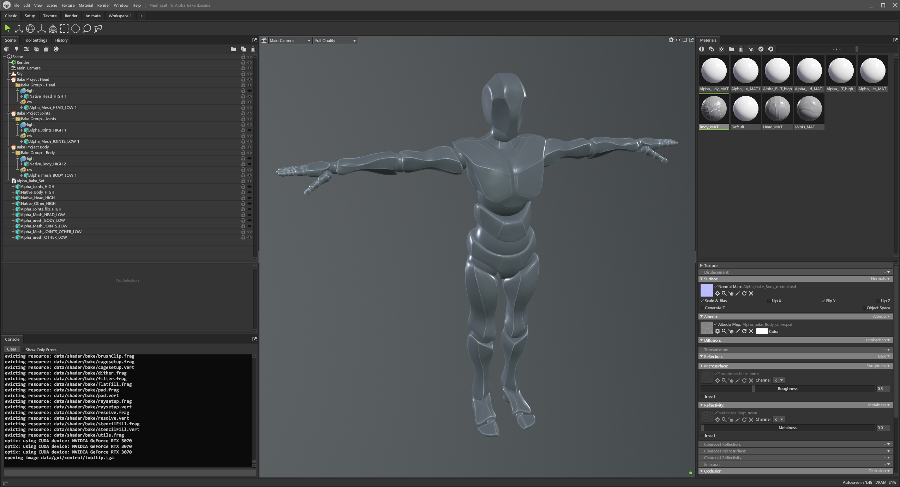
Task: Reload the Normal Map texture
Action: coord(744,293)
